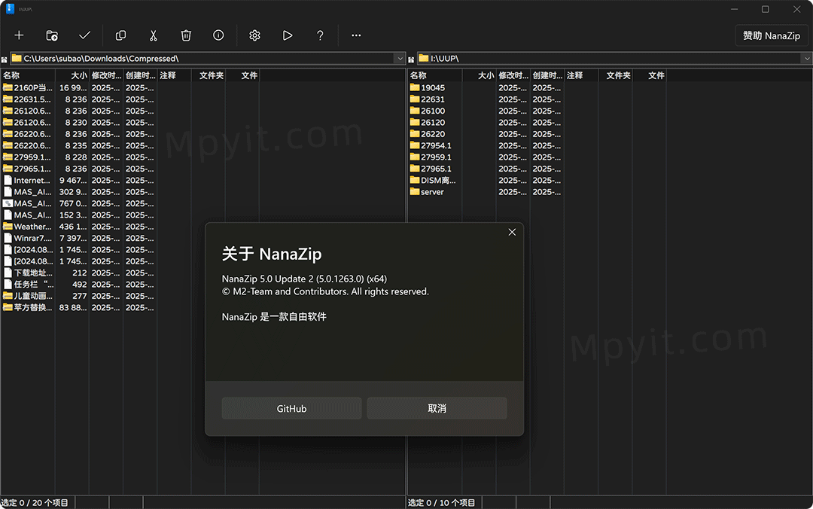Viewport: 813px width, 509px height.
Task: Open the three-dots More menu
Action: [x=356, y=35]
